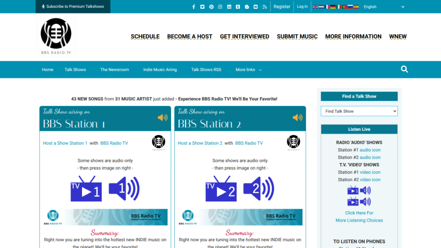Screen dimensions: 441x248
Task: Select the Portuguese flag language icon
Action: (344, 7)
